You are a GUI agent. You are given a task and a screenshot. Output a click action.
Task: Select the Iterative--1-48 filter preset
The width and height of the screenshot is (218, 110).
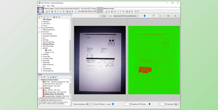click(x=49, y=52)
